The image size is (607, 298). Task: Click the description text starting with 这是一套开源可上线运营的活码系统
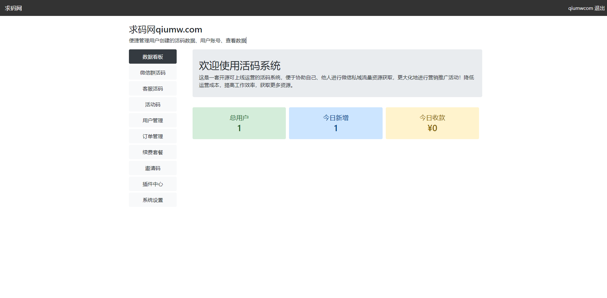(x=337, y=81)
